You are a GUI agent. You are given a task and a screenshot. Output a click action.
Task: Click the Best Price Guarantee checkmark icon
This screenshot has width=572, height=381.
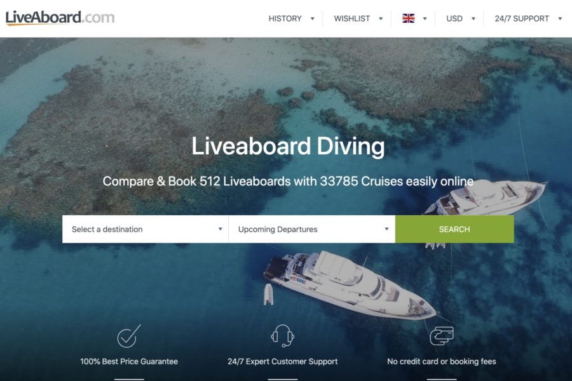click(x=129, y=336)
